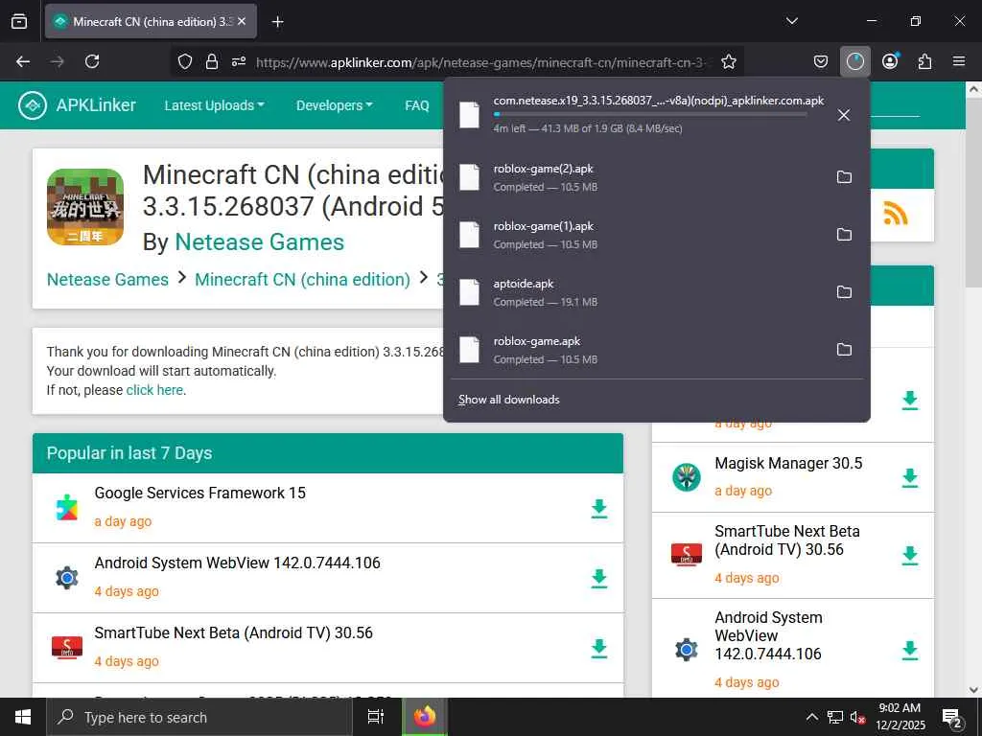The height and width of the screenshot is (736, 982).
Task: Bookmark this page with the star icon
Action: coord(729,61)
